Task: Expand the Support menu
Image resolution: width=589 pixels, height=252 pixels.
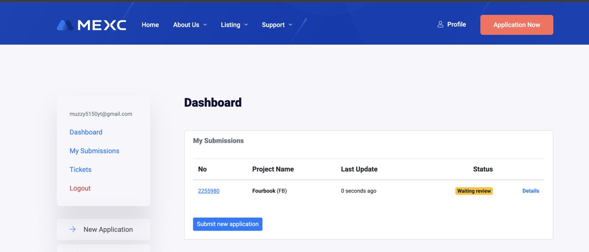Action: point(277,25)
